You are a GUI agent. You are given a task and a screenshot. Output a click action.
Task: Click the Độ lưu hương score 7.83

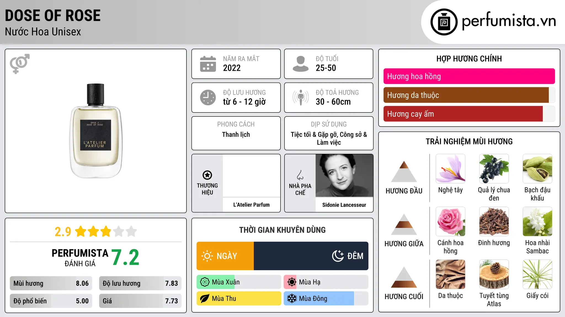point(171,283)
